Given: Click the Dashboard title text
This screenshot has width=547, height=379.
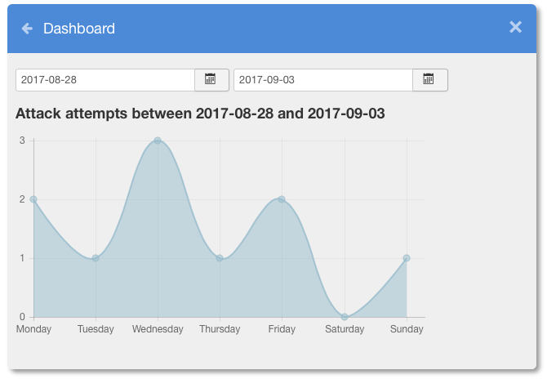Looking at the screenshot, I should (x=79, y=29).
